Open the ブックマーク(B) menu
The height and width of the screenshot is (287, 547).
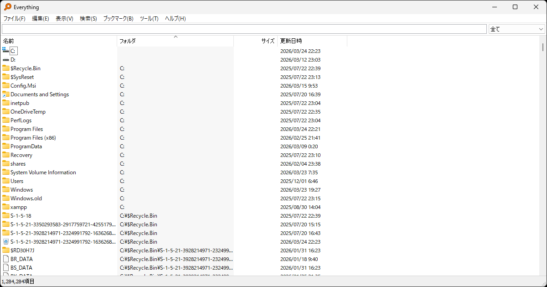[118, 19]
